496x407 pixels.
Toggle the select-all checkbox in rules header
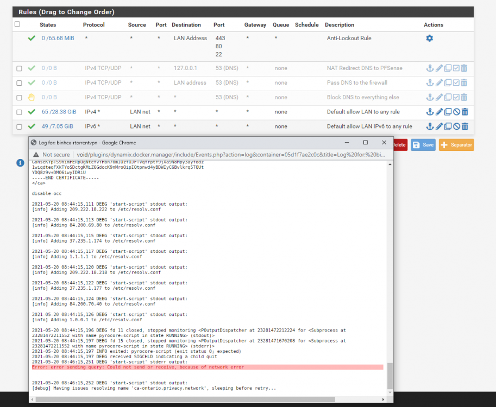click(x=17, y=24)
